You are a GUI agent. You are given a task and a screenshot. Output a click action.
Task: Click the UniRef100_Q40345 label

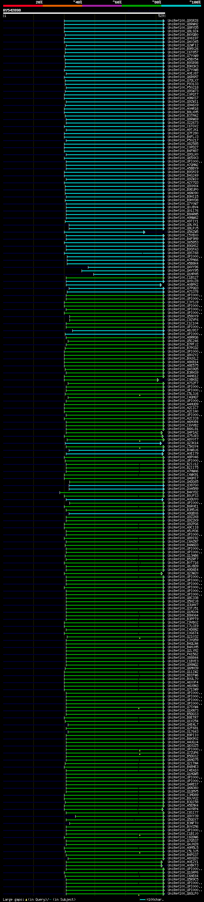click(x=183, y=42)
